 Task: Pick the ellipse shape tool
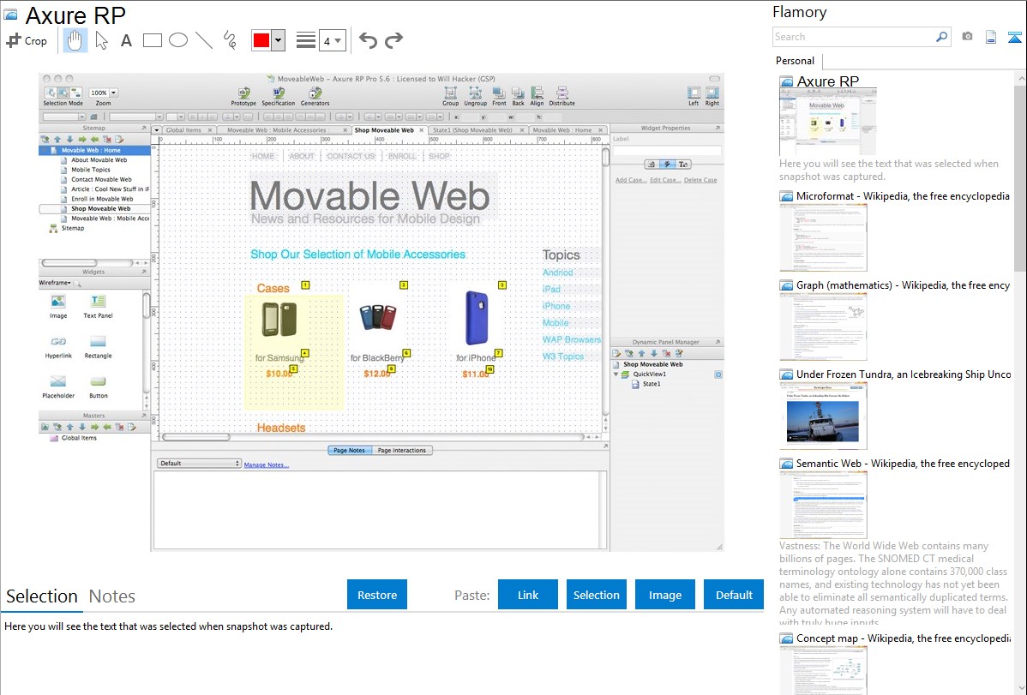point(177,40)
